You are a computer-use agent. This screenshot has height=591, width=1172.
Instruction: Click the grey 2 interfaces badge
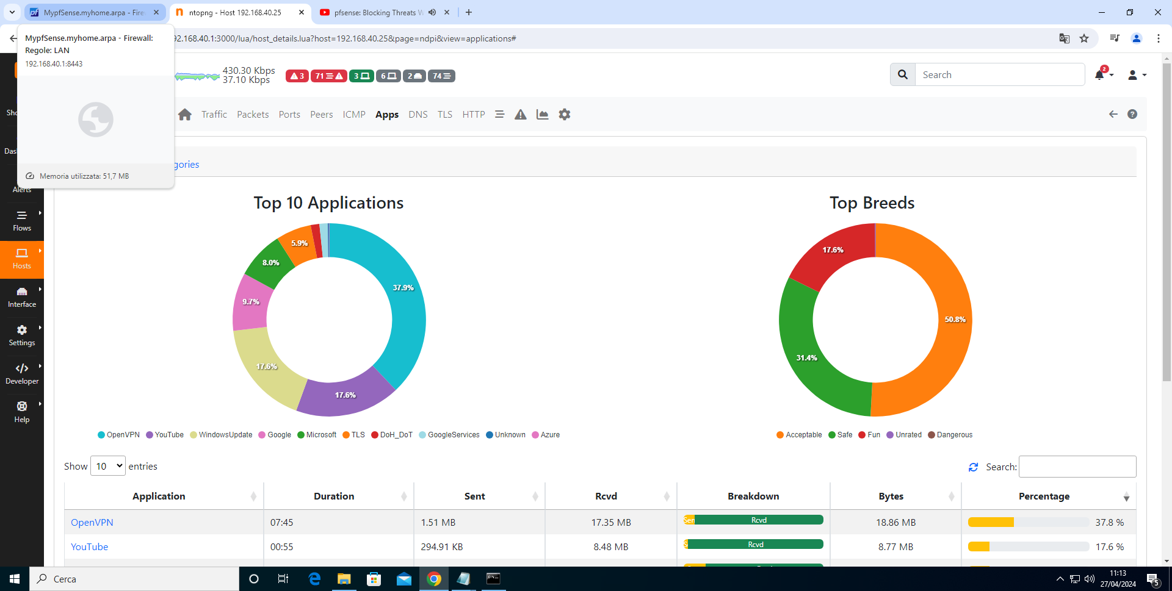pos(414,76)
